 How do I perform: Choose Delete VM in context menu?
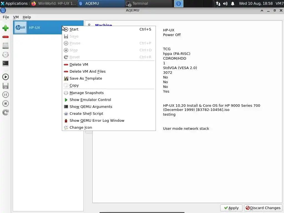[109, 64]
